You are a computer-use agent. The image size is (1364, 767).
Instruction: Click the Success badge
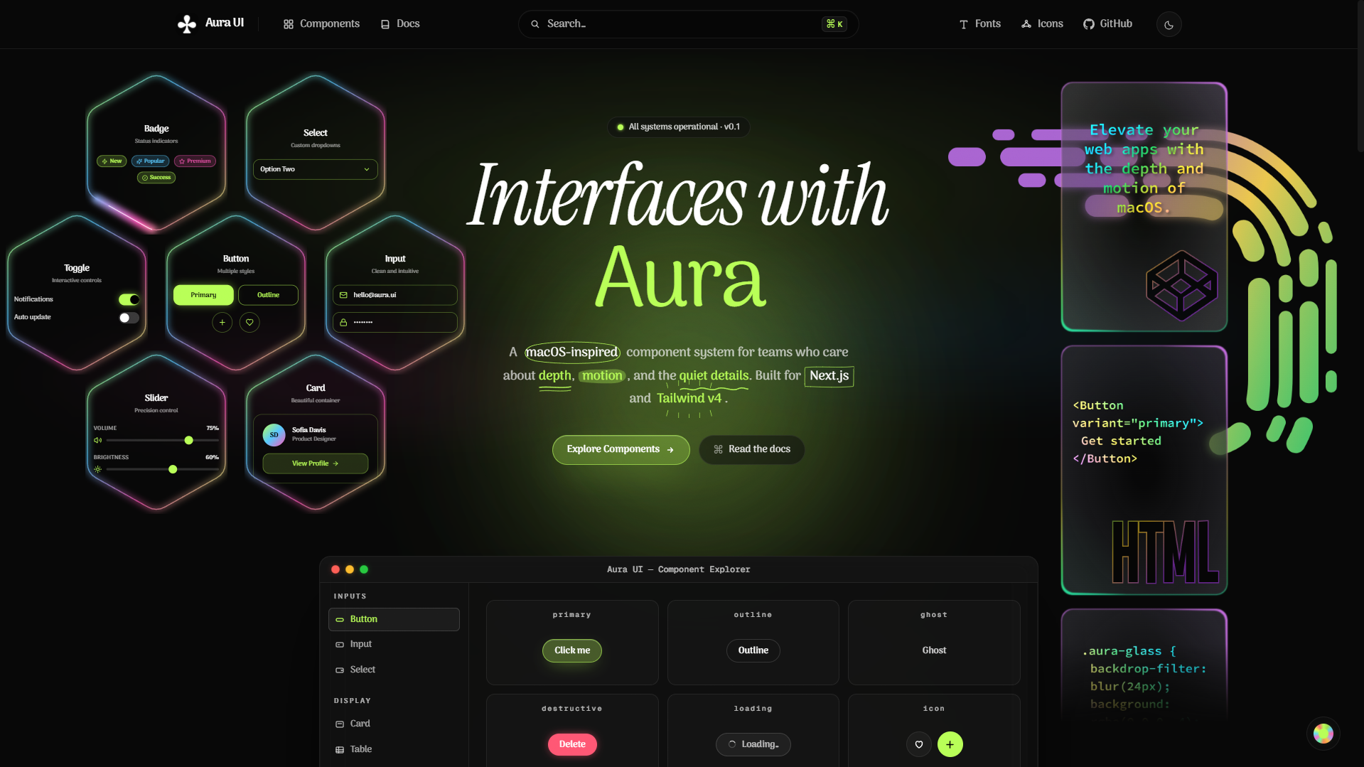156,178
